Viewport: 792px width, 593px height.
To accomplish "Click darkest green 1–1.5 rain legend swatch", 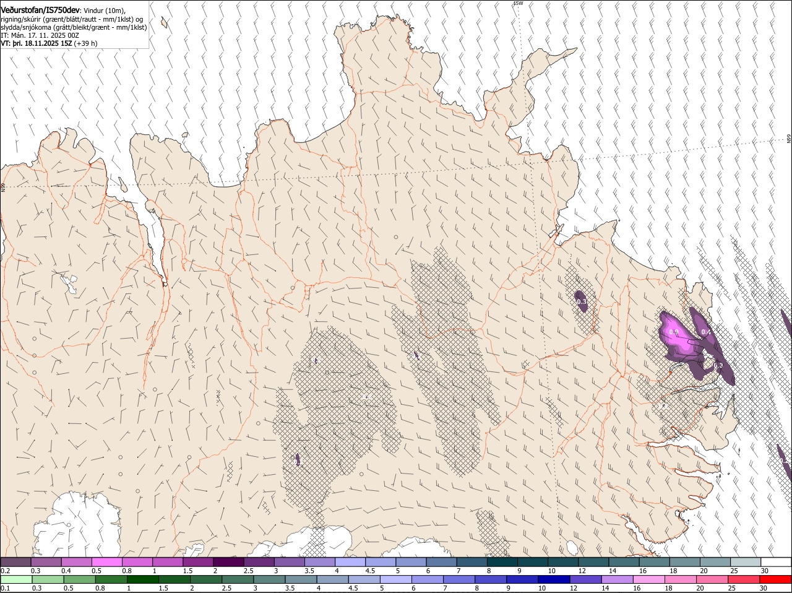I will pyautogui.click(x=142, y=579).
